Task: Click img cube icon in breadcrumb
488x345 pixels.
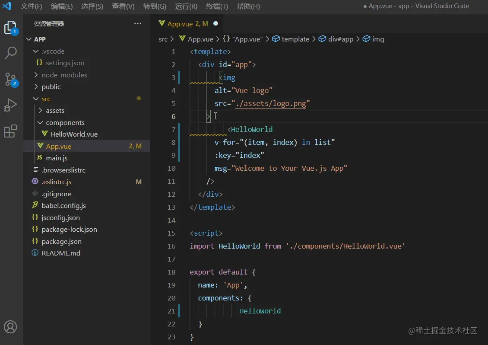Action: click(366, 38)
